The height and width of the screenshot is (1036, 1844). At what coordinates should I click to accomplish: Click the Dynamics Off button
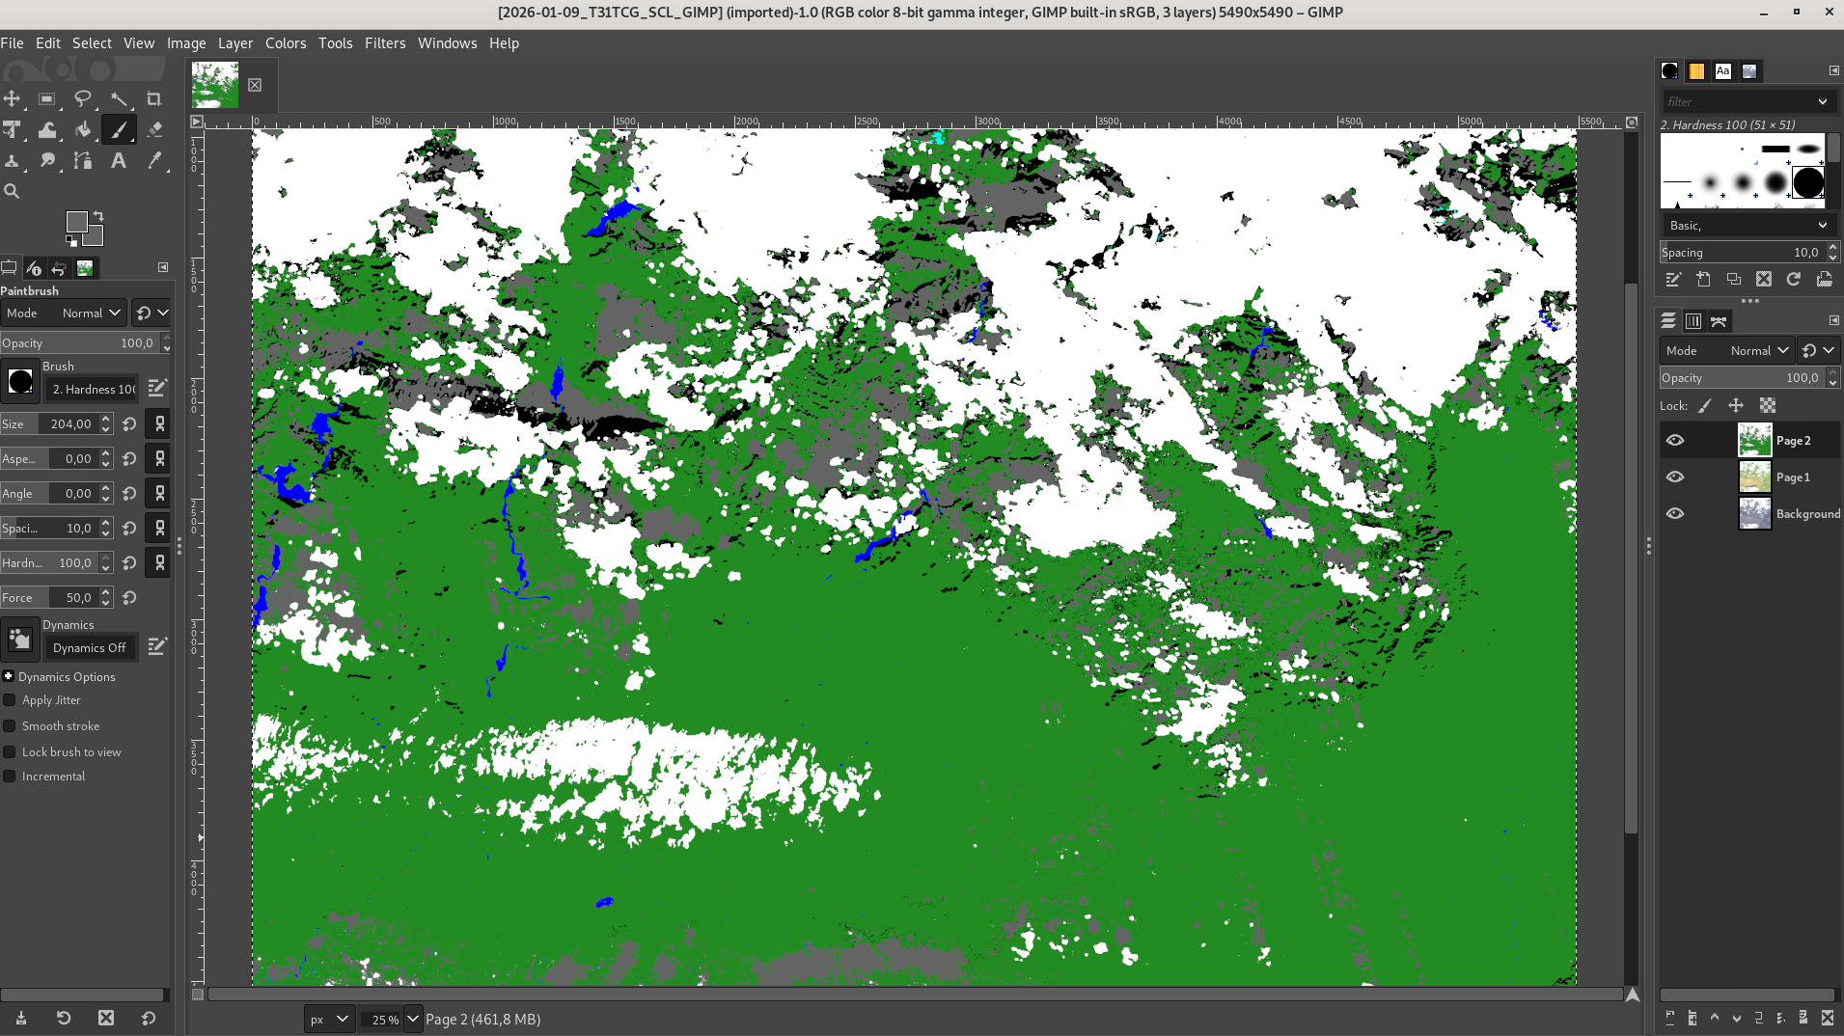coord(90,647)
